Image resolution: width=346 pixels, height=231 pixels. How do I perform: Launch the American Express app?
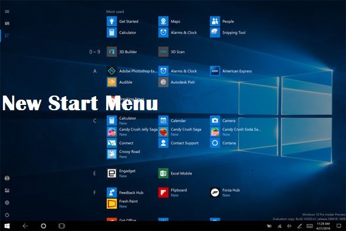(231, 71)
